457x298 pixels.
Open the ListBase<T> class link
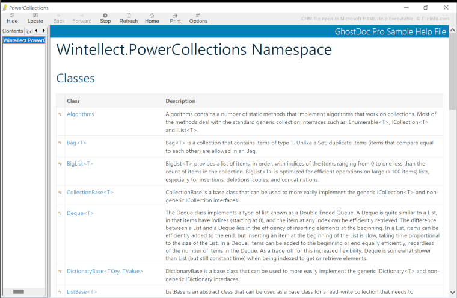(x=82, y=292)
